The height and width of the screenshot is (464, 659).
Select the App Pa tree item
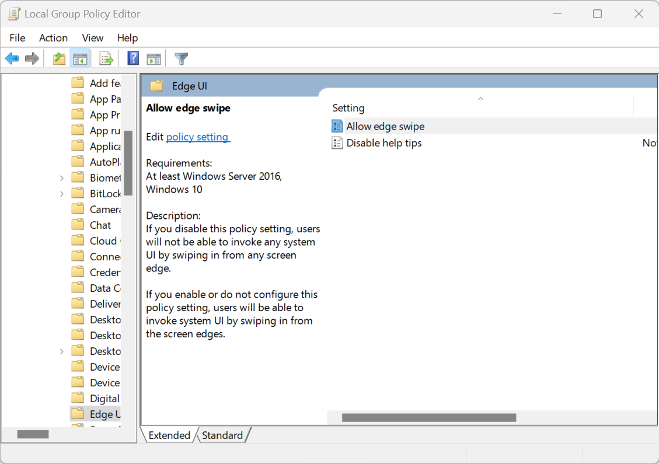point(105,99)
